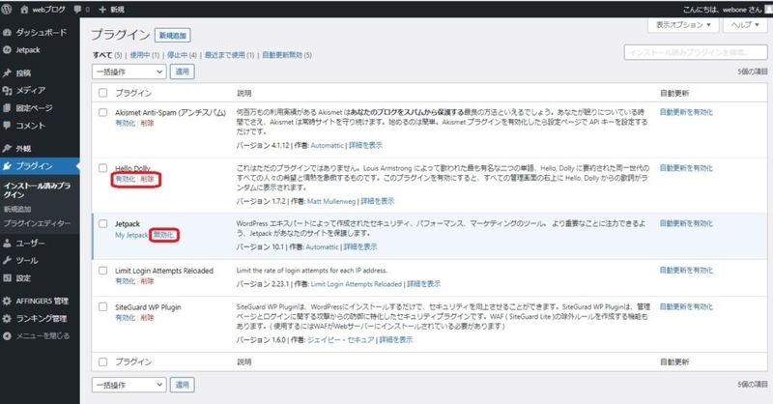Click the bottom 適用 button
The width and height of the screenshot is (773, 404).
click(183, 385)
